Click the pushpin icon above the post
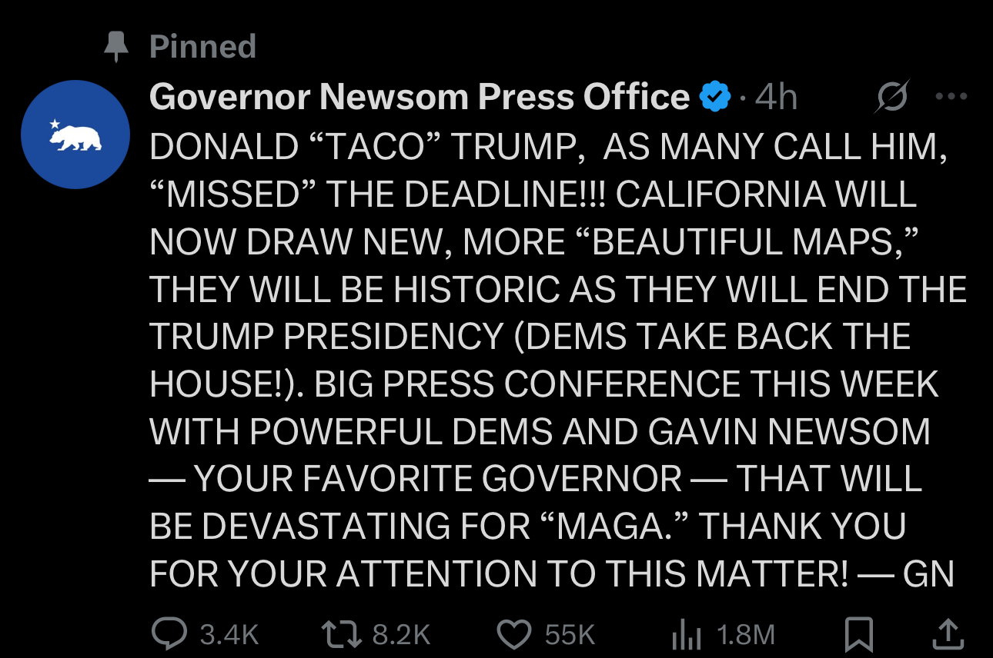The image size is (993, 658). 116,47
